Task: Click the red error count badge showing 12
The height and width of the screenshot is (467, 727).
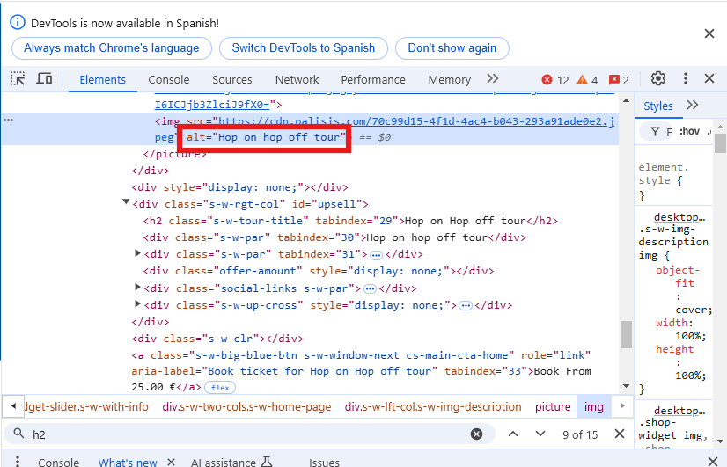Action: coord(555,80)
